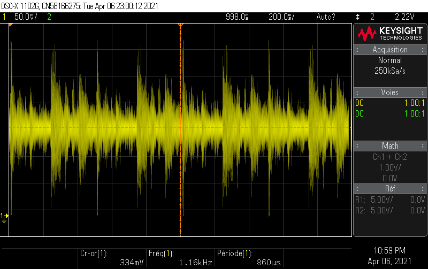This screenshot has width=428, height=269.
Task: Click the orange trigger time marker at top
Action: tap(180, 25)
